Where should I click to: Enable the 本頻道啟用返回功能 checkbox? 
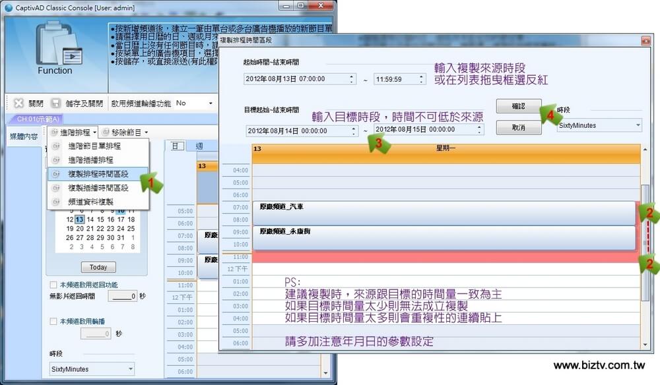[x=53, y=285]
